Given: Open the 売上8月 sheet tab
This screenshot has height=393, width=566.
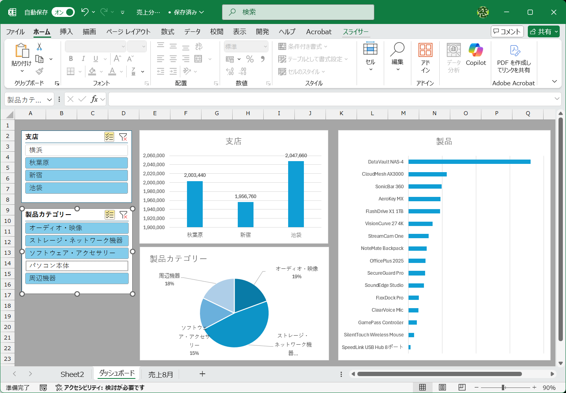Looking at the screenshot, I should click(x=160, y=374).
